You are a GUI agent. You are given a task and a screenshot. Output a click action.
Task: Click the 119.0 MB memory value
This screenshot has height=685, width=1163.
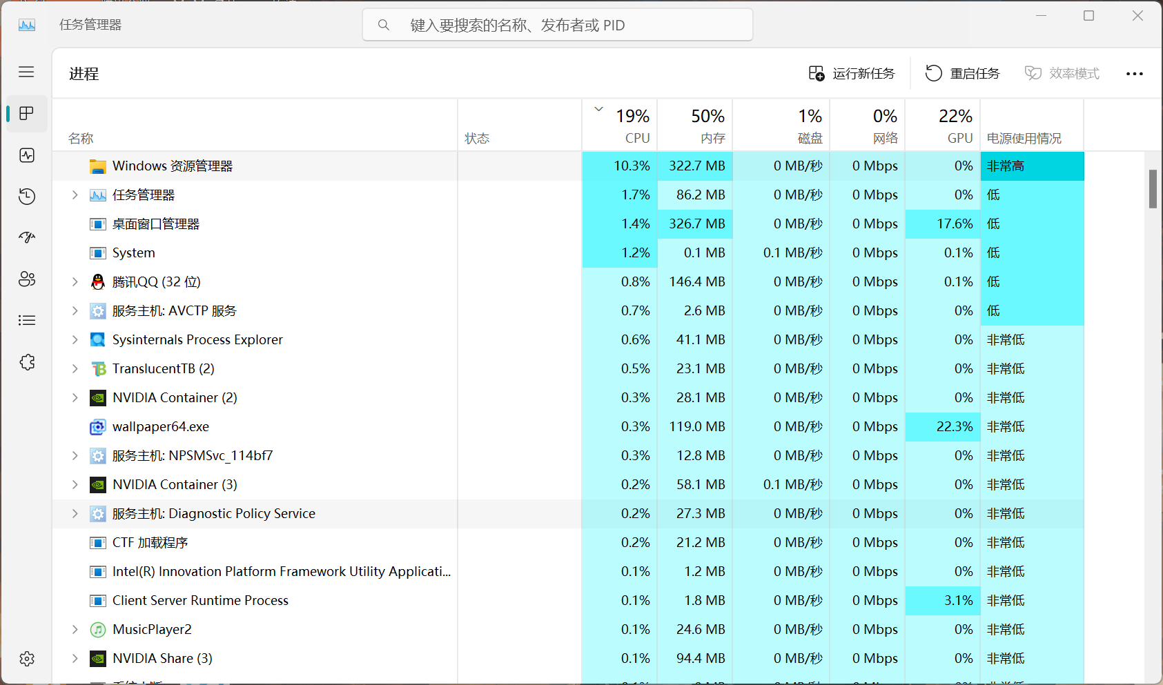697,426
